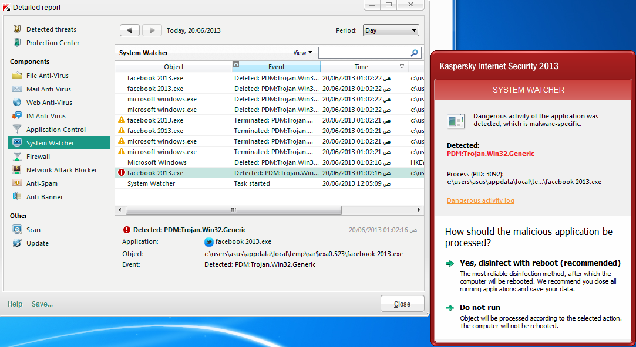Click green arrow beside Do not run
This screenshot has width=636, height=347.
[450, 308]
